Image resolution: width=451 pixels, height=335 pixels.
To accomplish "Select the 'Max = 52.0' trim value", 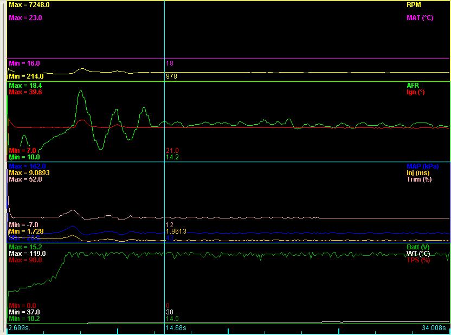I will coord(25,179).
